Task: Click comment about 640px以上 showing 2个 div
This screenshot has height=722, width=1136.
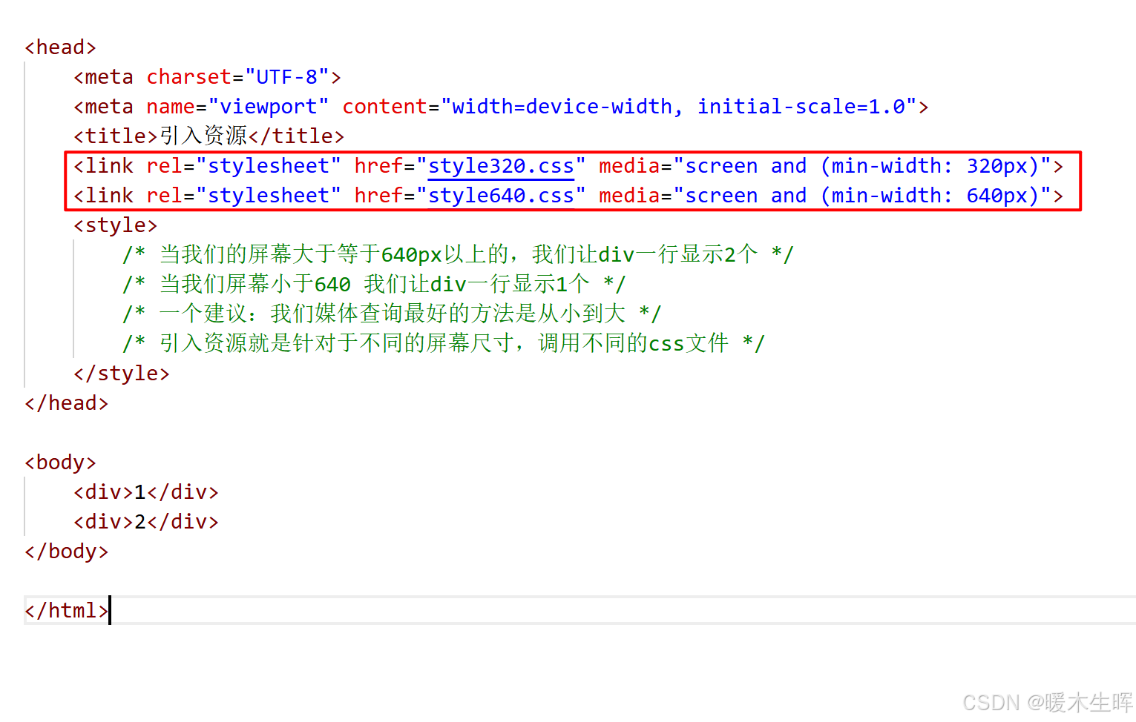Action: [x=458, y=255]
